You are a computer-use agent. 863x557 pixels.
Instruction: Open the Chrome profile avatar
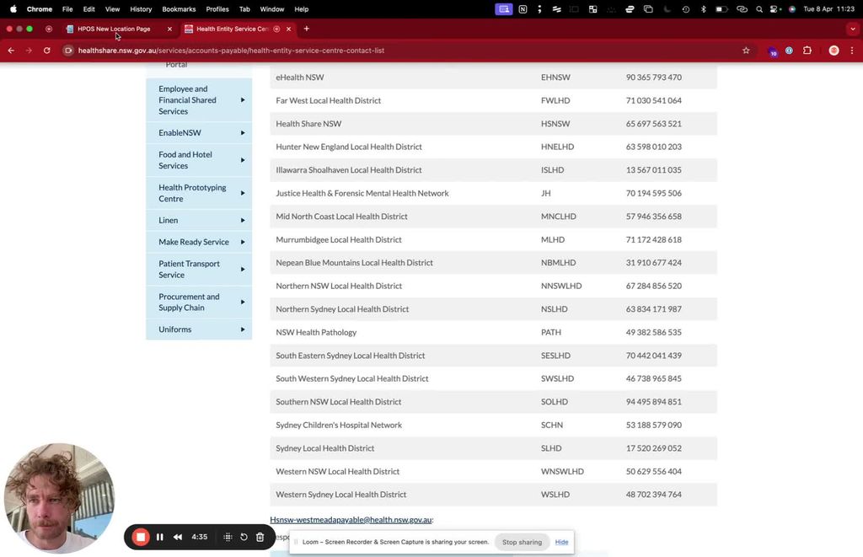coord(834,51)
